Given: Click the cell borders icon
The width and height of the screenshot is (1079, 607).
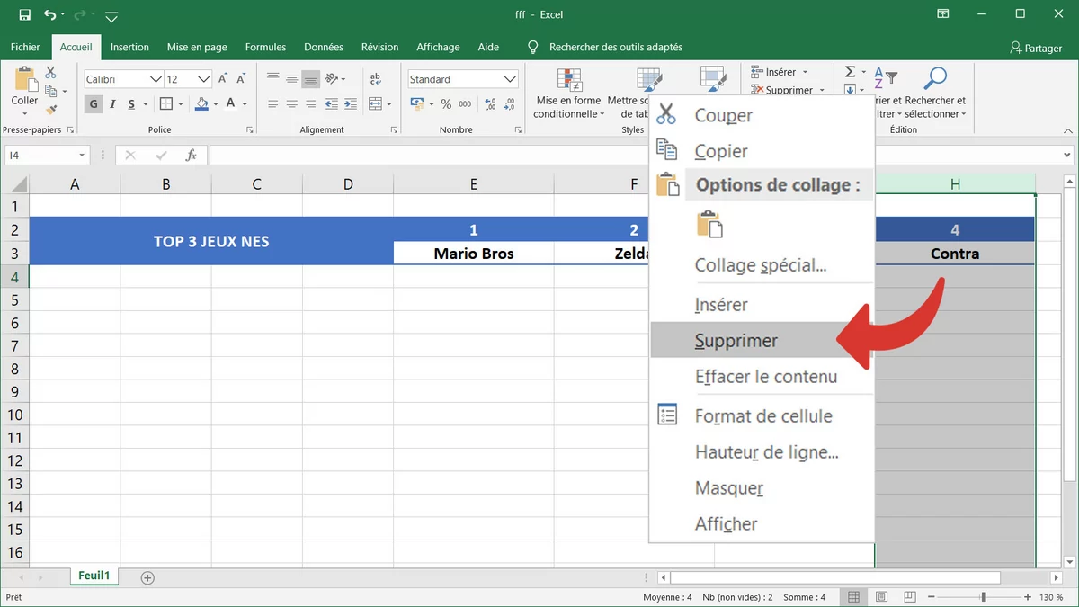Looking at the screenshot, I should tap(167, 104).
